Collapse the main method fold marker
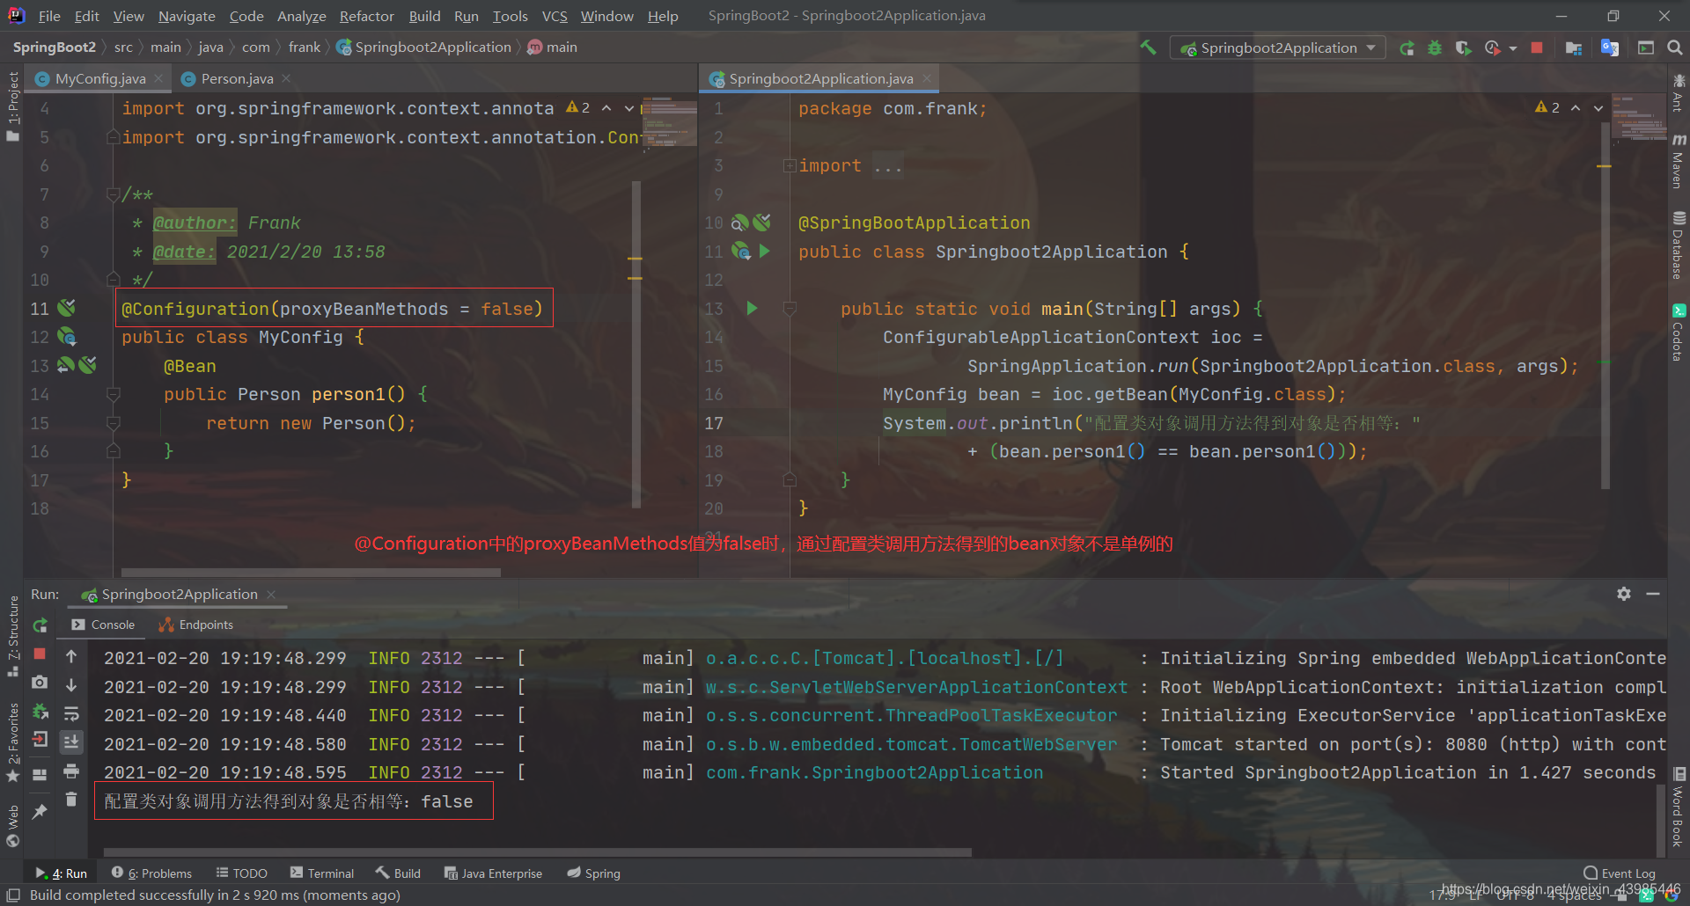Screen dimensions: 1690x906 (790, 309)
